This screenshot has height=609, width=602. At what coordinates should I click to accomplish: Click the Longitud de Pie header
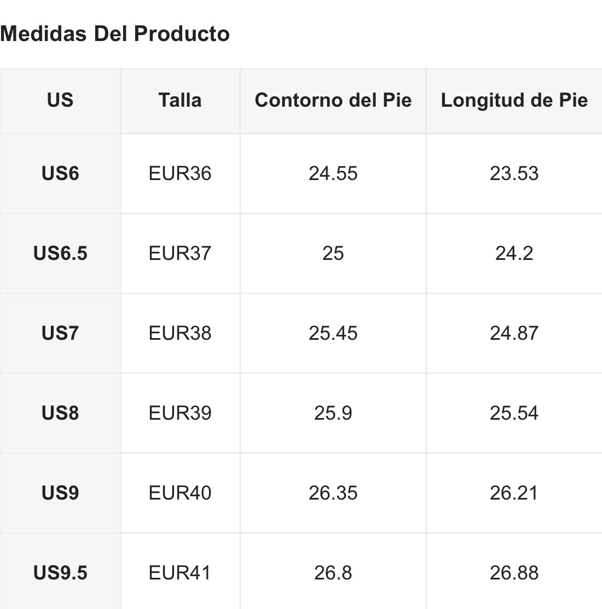click(514, 100)
